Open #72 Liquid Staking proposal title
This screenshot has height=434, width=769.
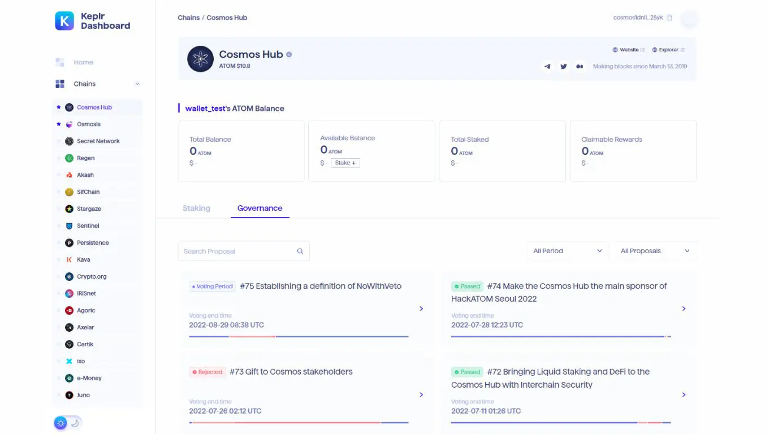click(x=551, y=378)
